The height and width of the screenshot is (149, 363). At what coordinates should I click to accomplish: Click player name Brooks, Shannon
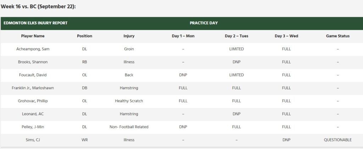click(33, 62)
